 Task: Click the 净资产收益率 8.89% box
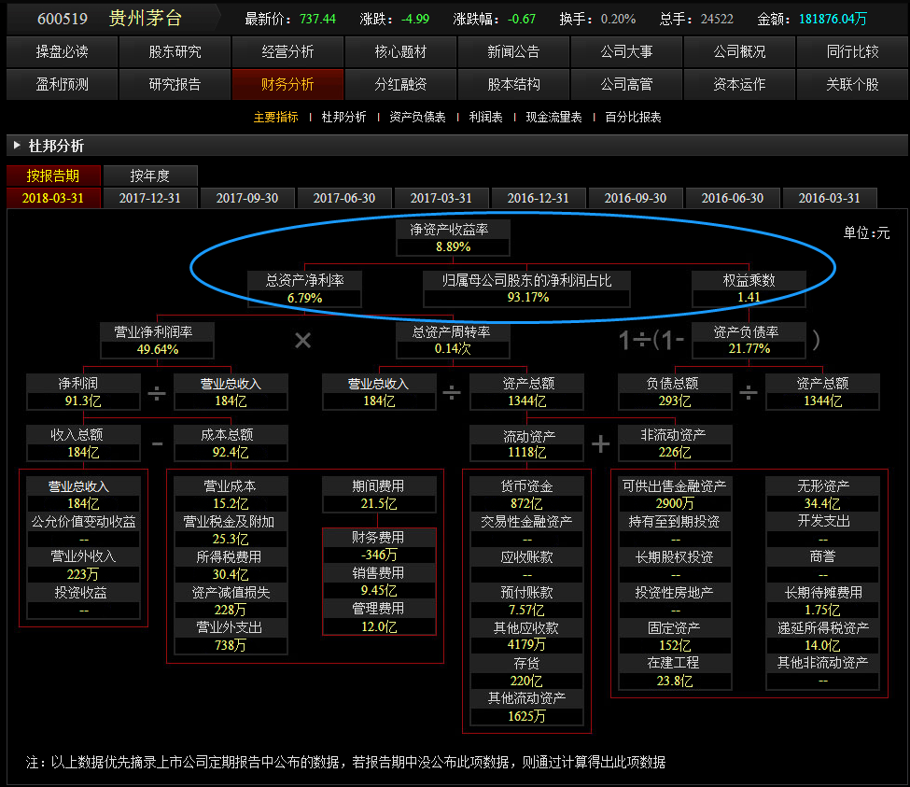(x=453, y=238)
